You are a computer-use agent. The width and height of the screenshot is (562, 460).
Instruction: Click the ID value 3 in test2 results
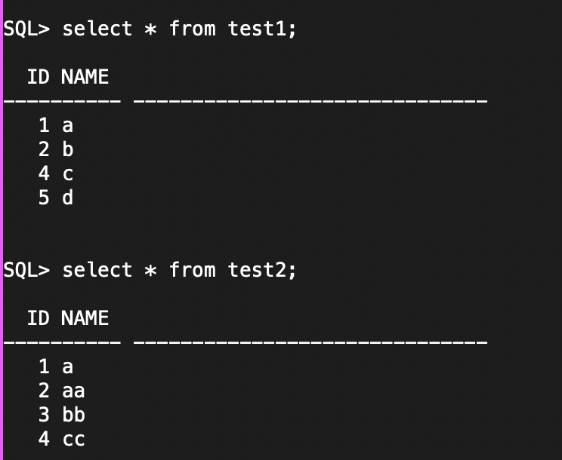tap(44, 415)
